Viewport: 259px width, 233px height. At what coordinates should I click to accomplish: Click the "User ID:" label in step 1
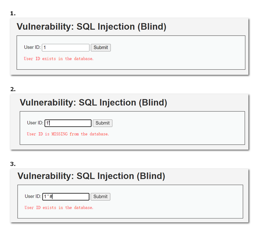(32, 47)
